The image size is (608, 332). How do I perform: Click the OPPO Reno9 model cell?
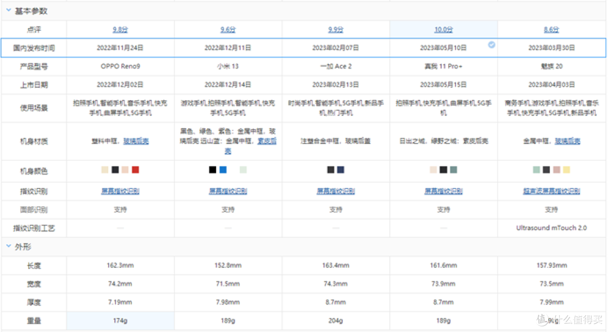[x=120, y=66]
